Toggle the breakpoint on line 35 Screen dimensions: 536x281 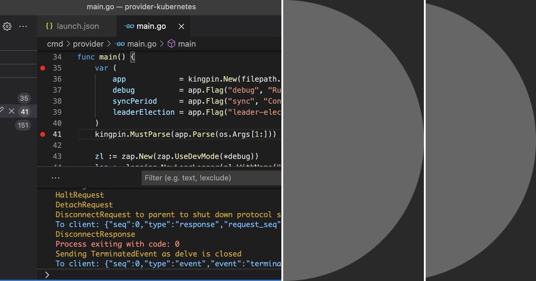pos(42,68)
